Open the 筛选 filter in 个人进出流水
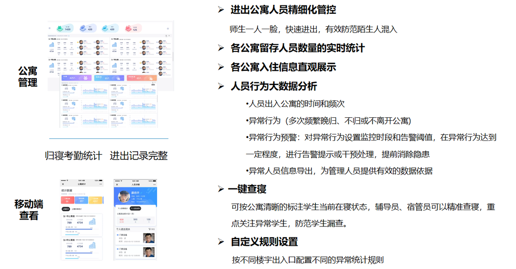516x269 pixels. click(152, 229)
